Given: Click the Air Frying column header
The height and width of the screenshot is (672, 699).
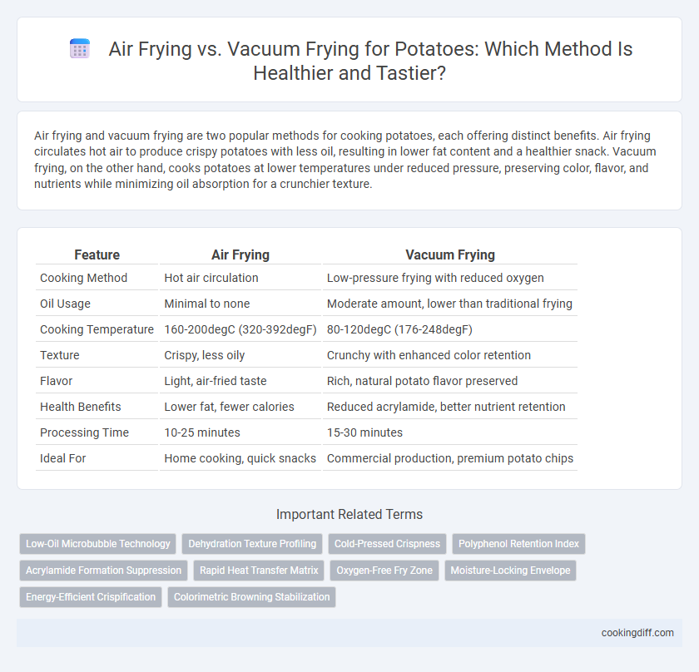Looking at the screenshot, I should click(x=240, y=254).
